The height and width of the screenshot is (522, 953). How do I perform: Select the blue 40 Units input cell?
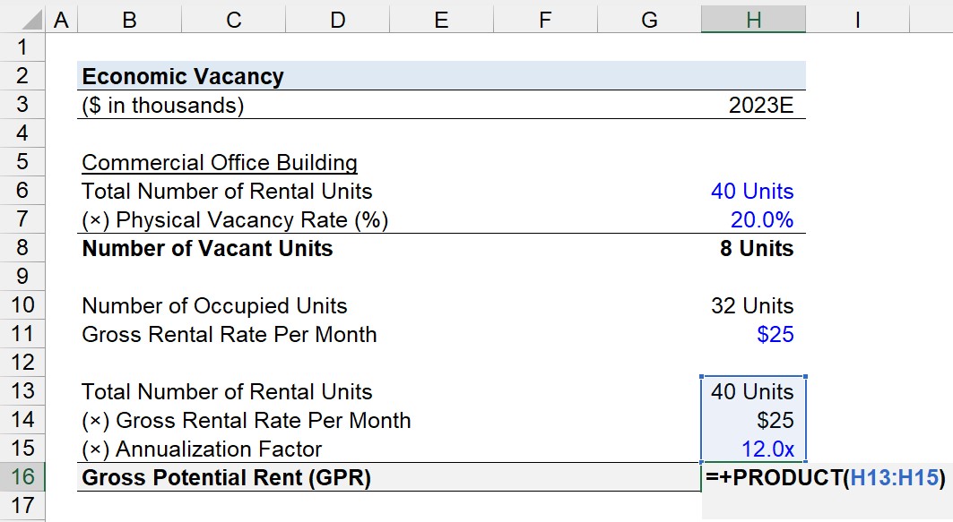point(752,192)
